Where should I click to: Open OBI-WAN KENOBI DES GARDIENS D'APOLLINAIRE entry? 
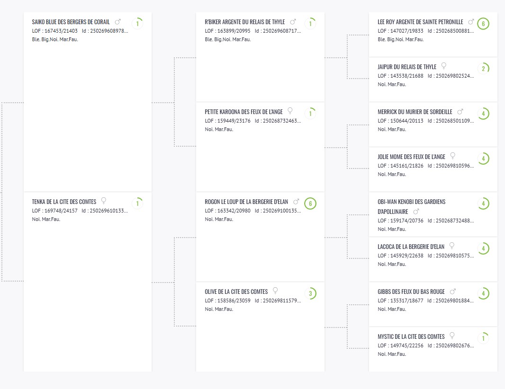pyautogui.click(x=412, y=206)
